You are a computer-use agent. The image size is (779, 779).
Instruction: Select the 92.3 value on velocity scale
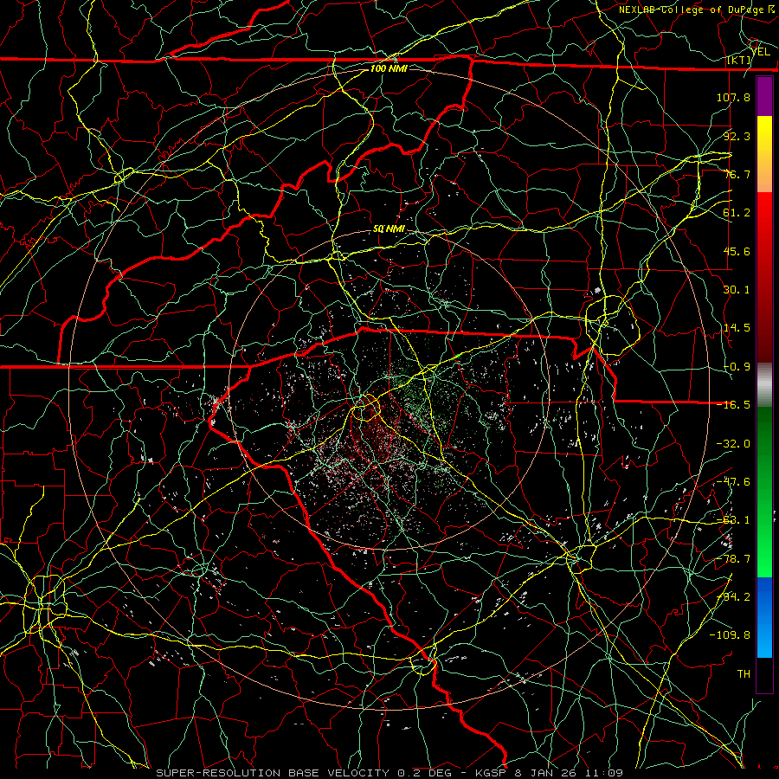coord(737,136)
